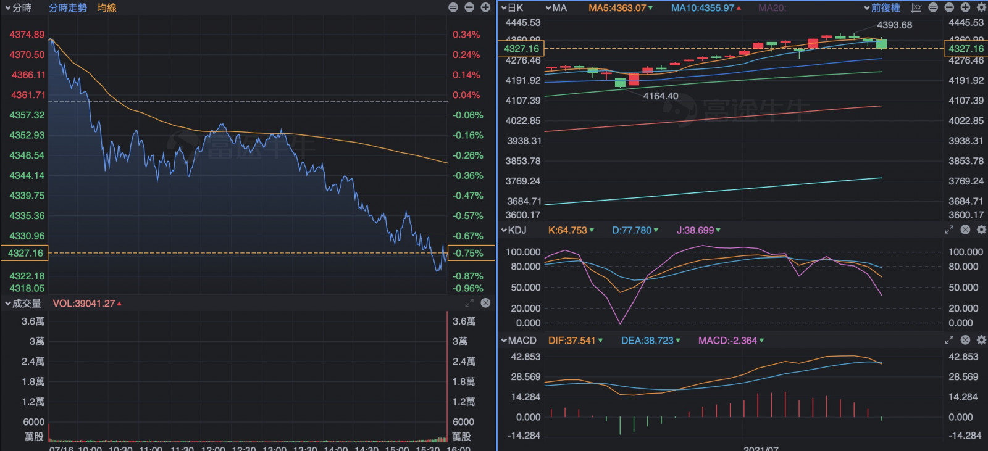Close the 成交量 volume panel
Screen dimensions: 988x451
(485, 303)
